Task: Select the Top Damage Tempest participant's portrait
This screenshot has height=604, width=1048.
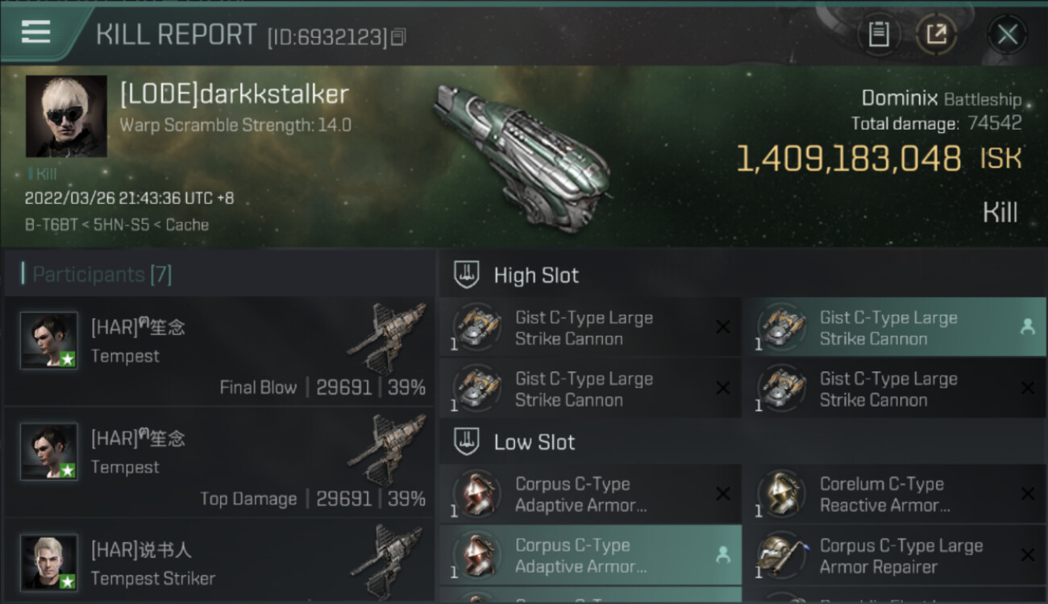Action: point(49,452)
